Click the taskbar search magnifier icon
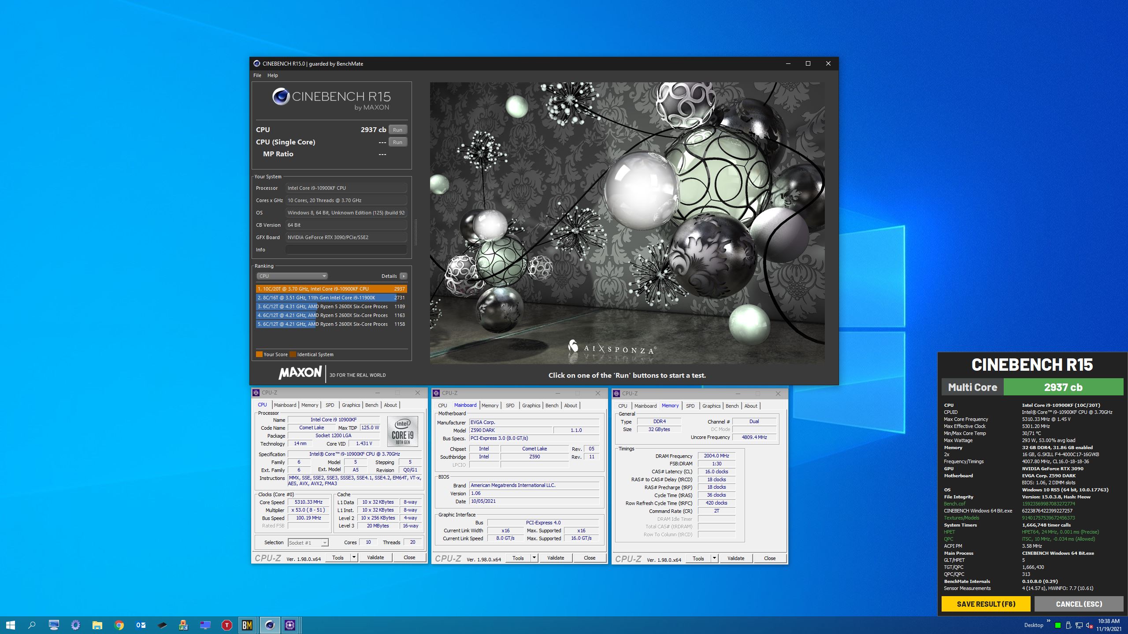This screenshot has width=1128, height=634. point(32,625)
